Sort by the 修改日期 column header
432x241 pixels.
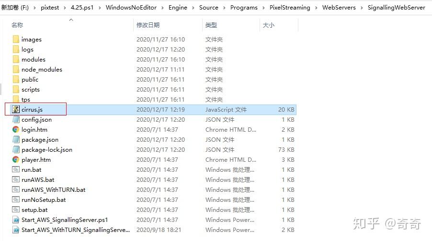(x=148, y=25)
